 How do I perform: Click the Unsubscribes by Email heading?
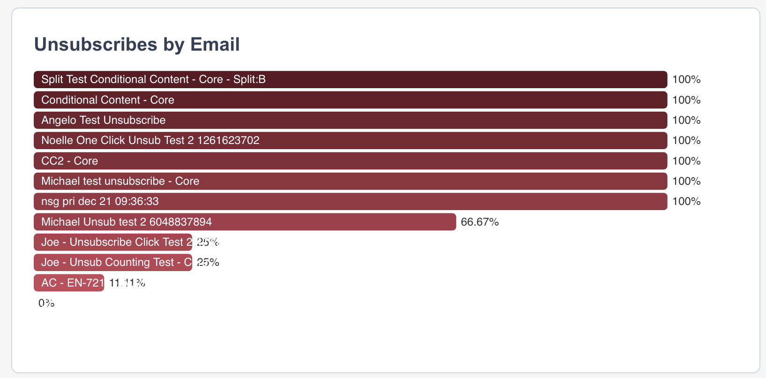(137, 45)
